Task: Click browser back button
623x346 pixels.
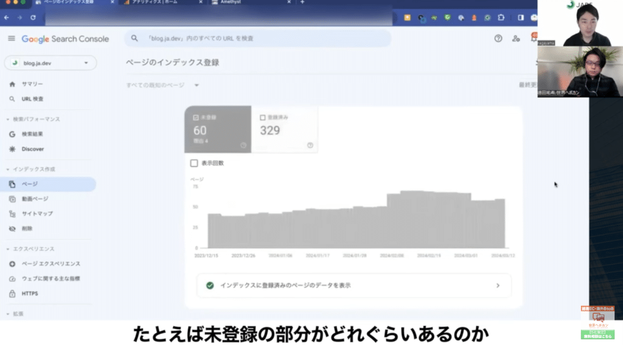Action: (x=7, y=18)
